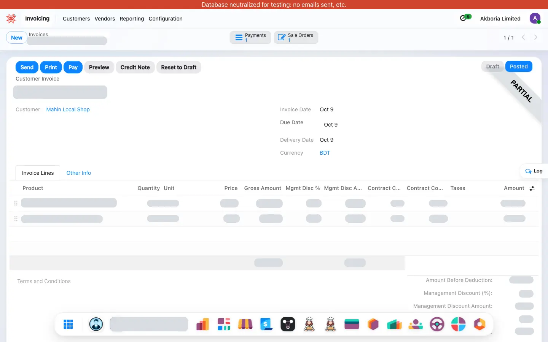Click the Invoicing logo icon

click(11, 18)
